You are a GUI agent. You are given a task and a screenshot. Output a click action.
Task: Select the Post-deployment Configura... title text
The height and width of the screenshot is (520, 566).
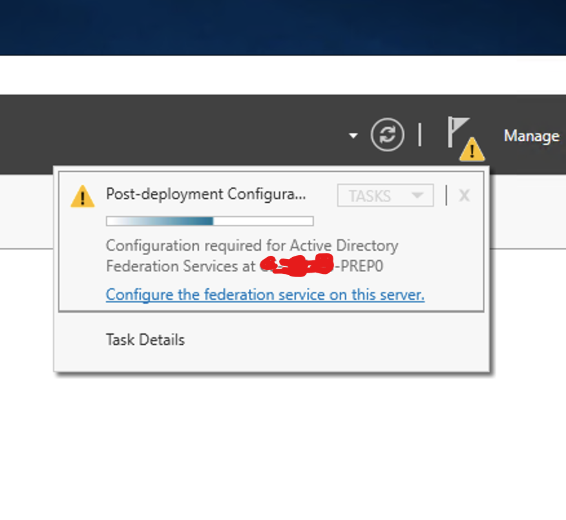[205, 194]
